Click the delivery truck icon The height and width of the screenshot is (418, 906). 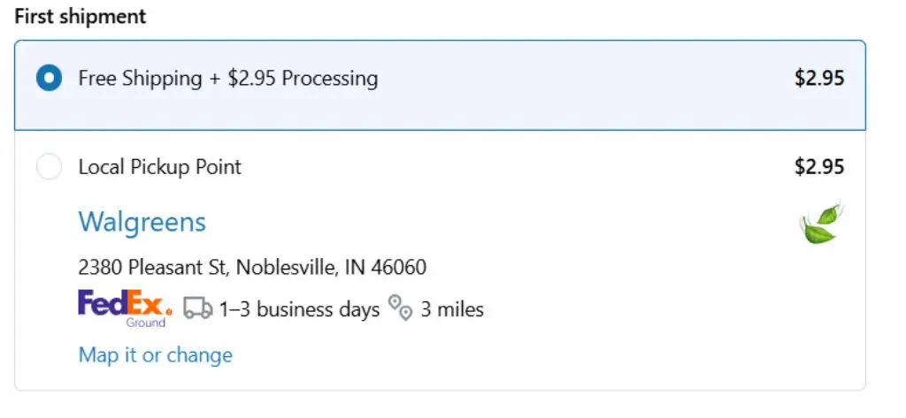(x=198, y=309)
